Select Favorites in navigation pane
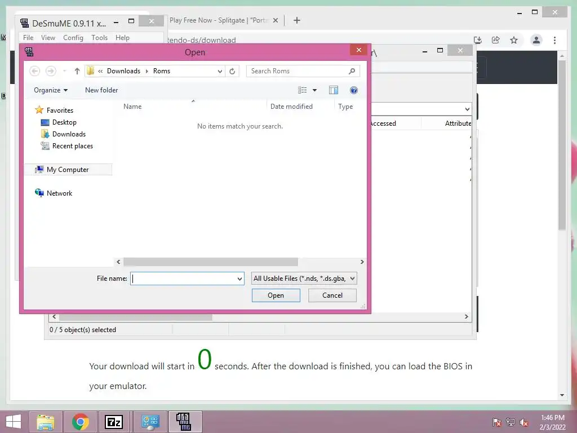577x433 pixels. [x=60, y=111]
